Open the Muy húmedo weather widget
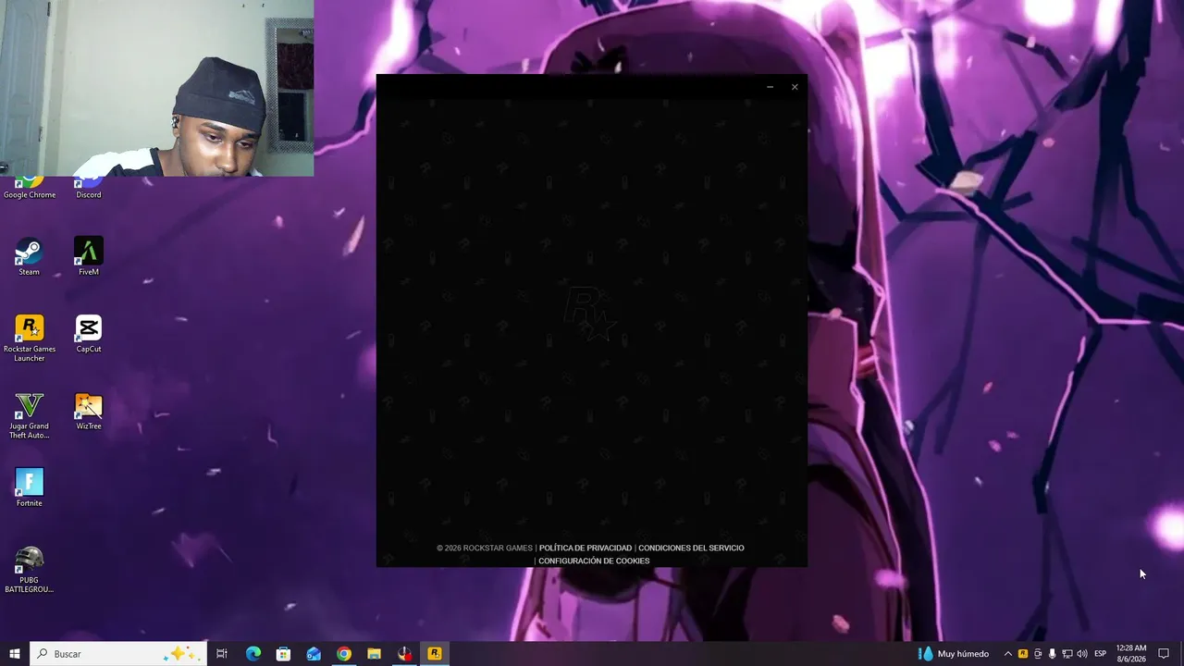1184x666 pixels. pyautogui.click(x=953, y=654)
